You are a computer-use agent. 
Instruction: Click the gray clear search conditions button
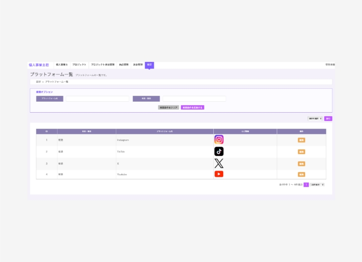[169, 108]
